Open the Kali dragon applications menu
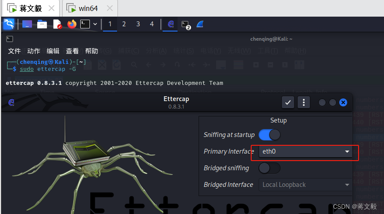Screen dimensions: 384x214 tap(9, 24)
